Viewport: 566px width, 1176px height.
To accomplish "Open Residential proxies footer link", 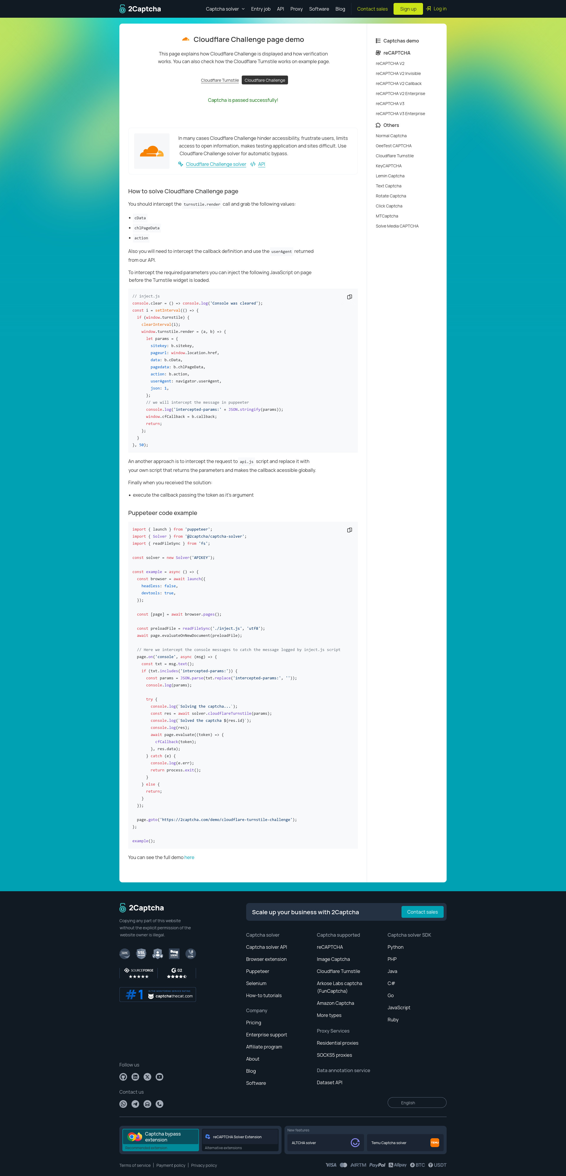I will 338,1043.
